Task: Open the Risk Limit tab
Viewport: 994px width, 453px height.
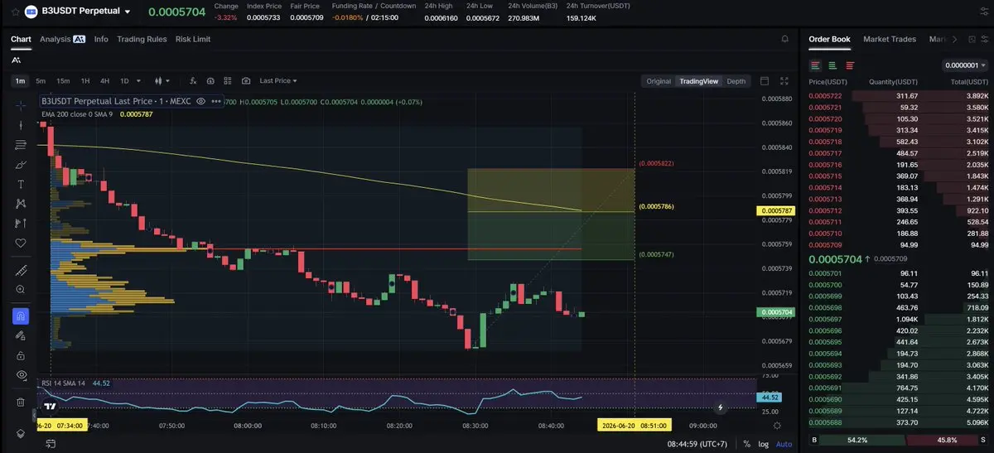Action: (x=193, y=39)
